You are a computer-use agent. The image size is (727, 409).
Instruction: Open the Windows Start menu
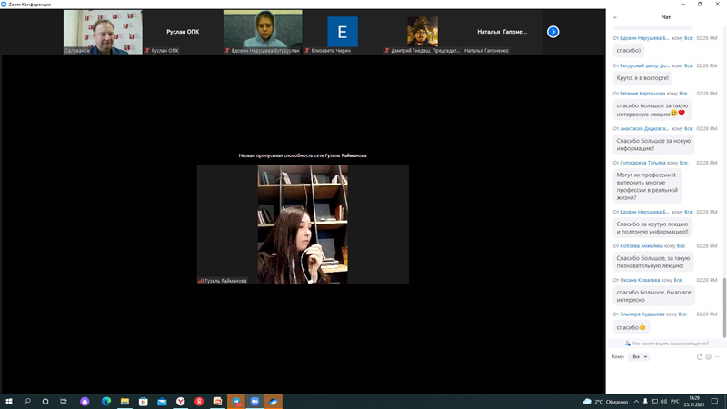9,401
